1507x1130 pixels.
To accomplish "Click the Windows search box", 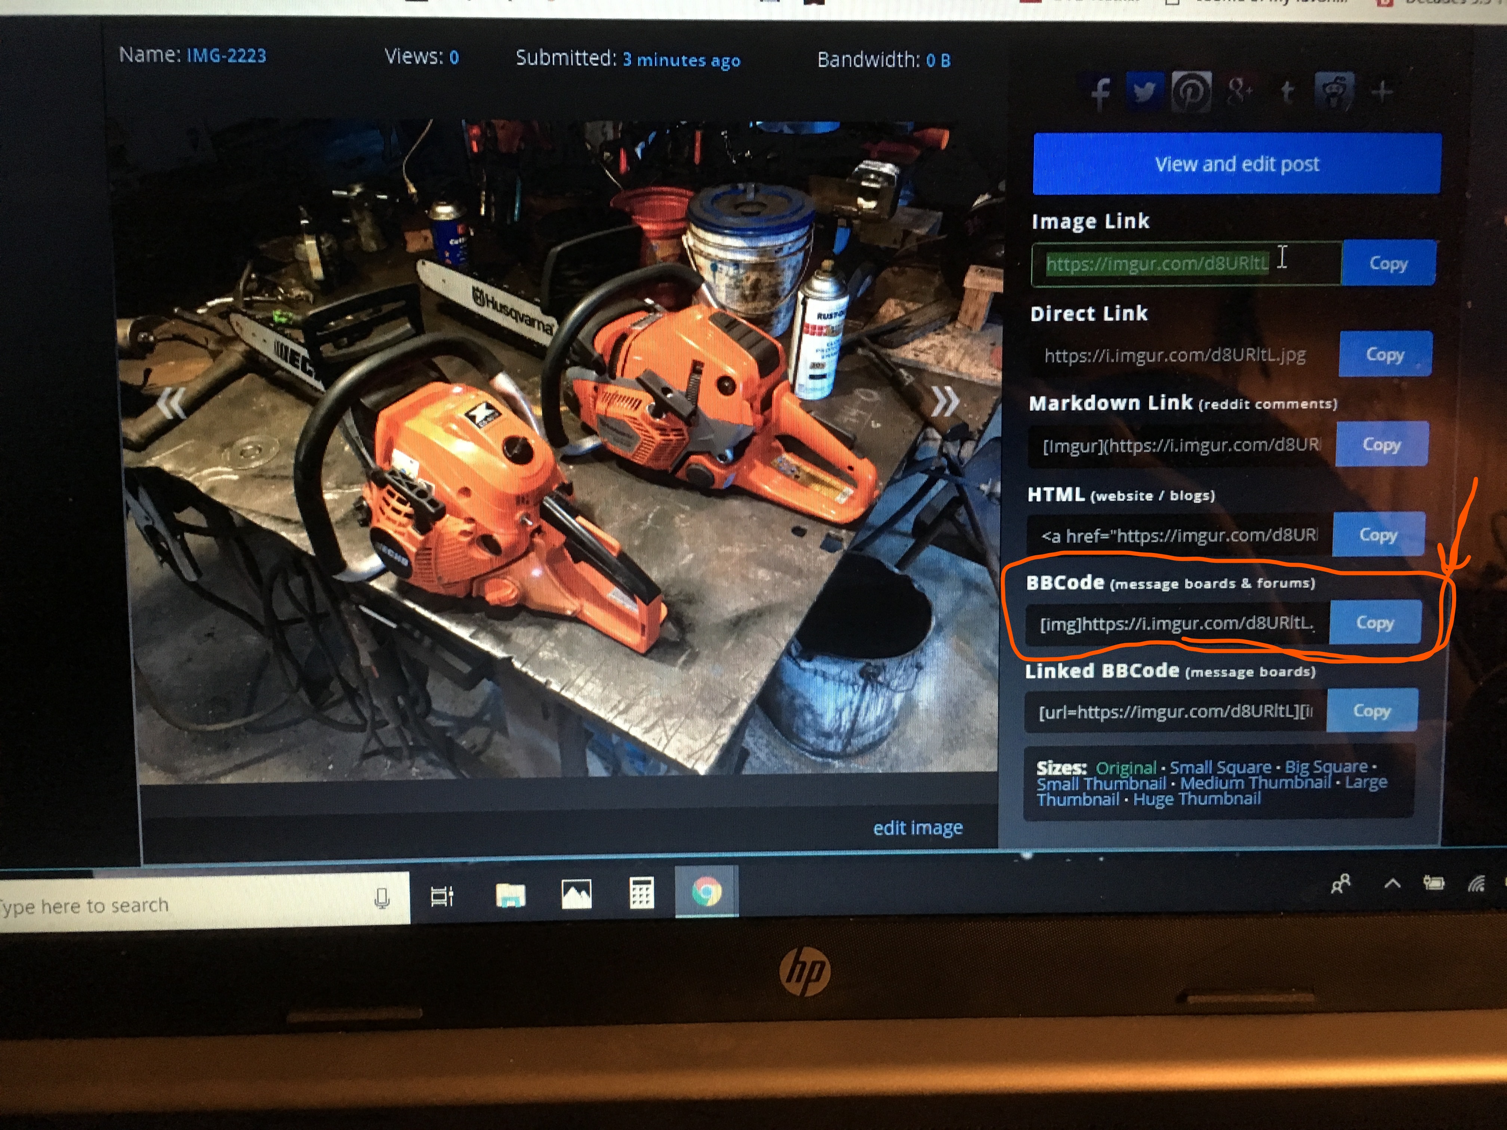I will pos(204,902).
